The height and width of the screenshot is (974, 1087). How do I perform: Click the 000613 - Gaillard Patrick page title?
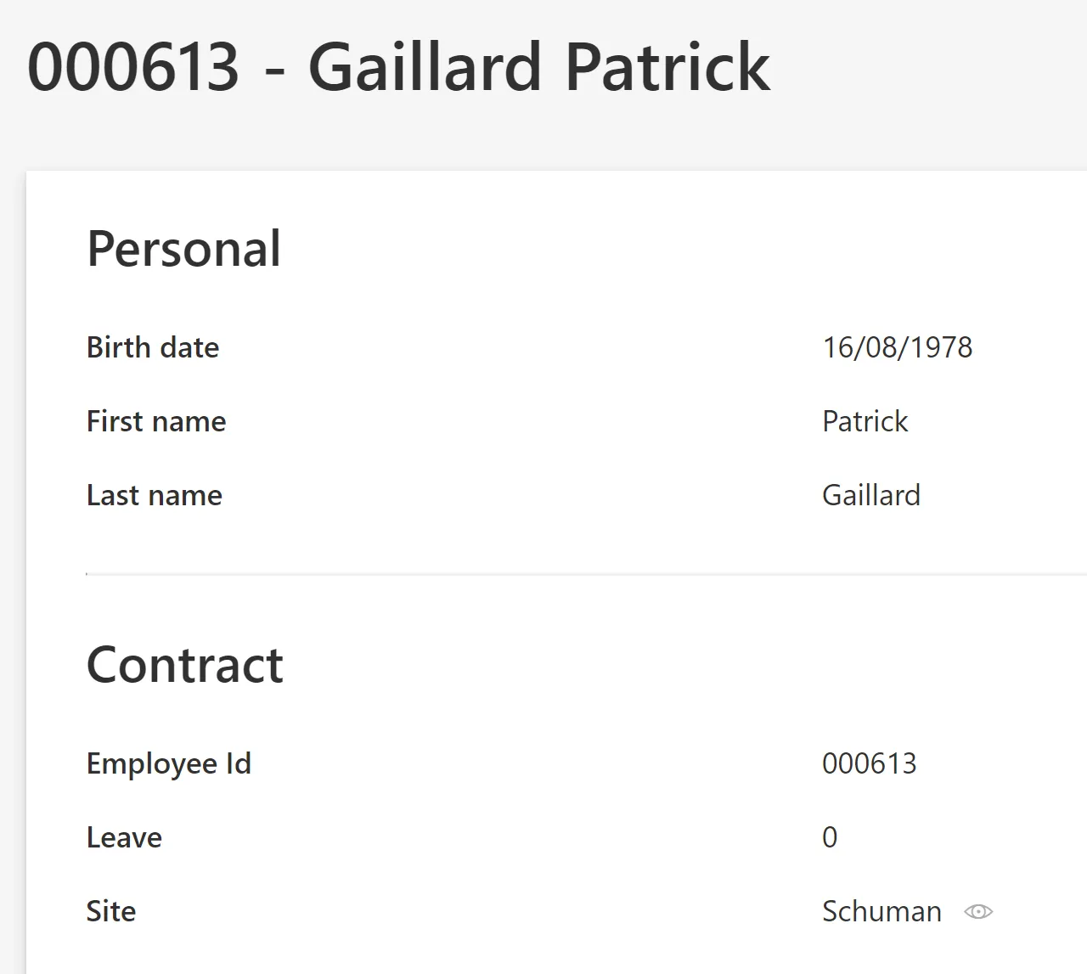(397, 66)
